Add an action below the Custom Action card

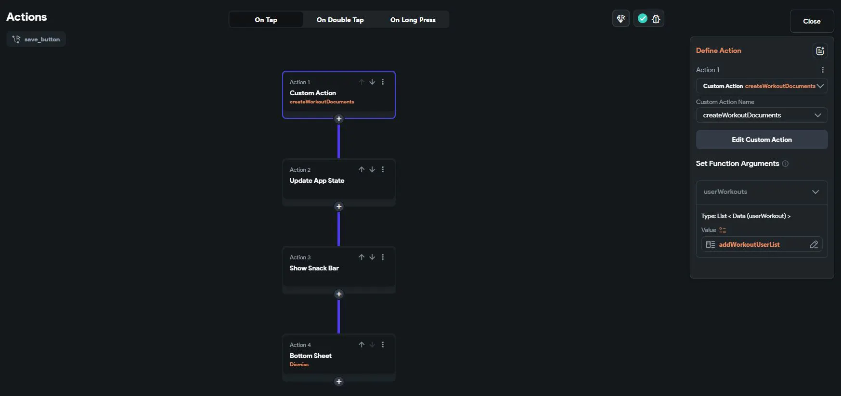339,119
